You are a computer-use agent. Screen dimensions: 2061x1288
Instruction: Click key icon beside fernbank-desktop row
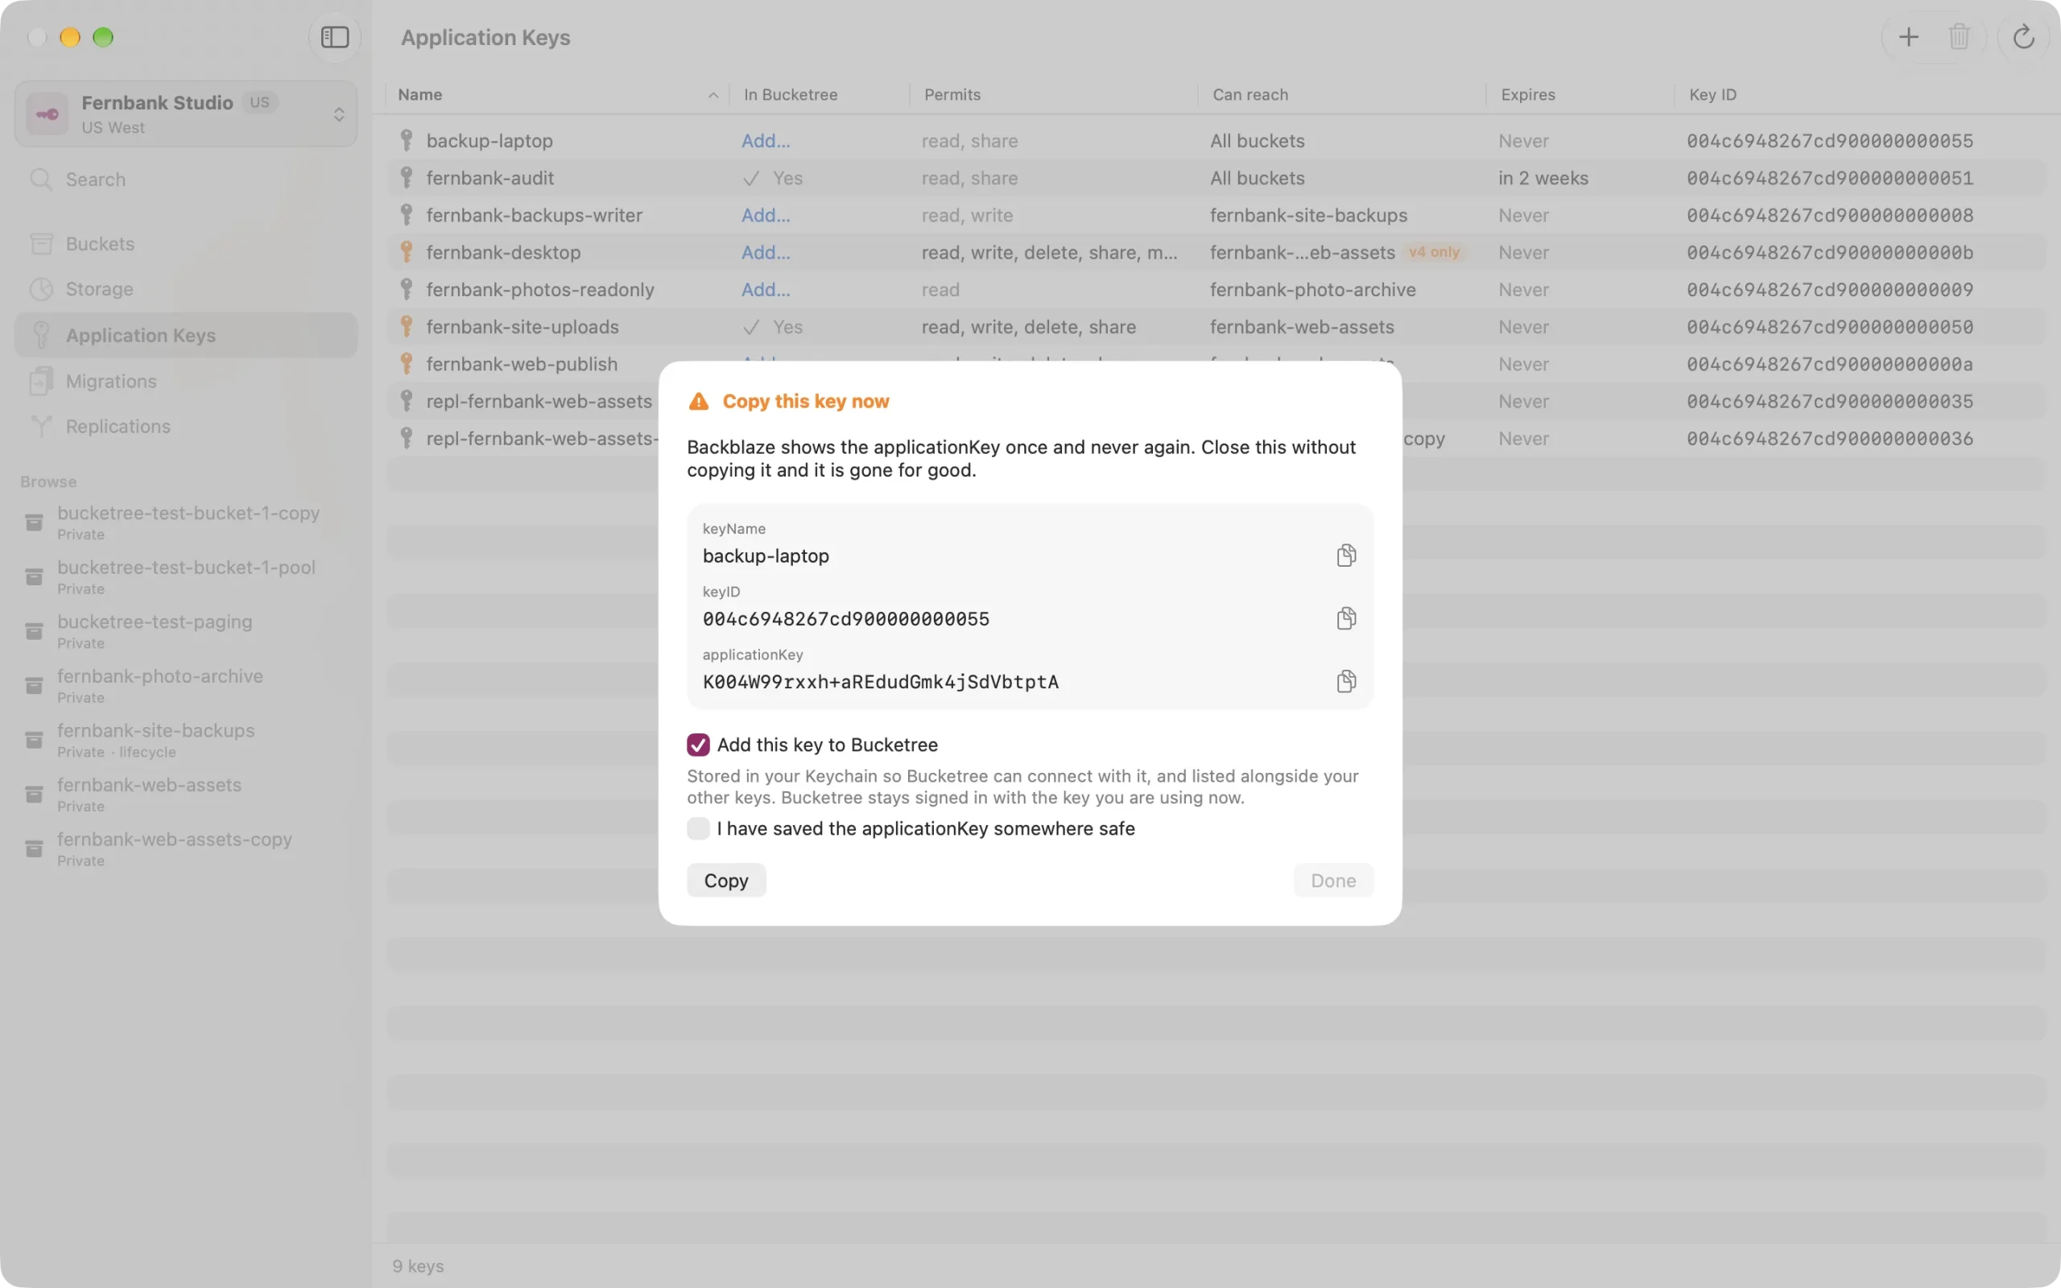point(407,252)
